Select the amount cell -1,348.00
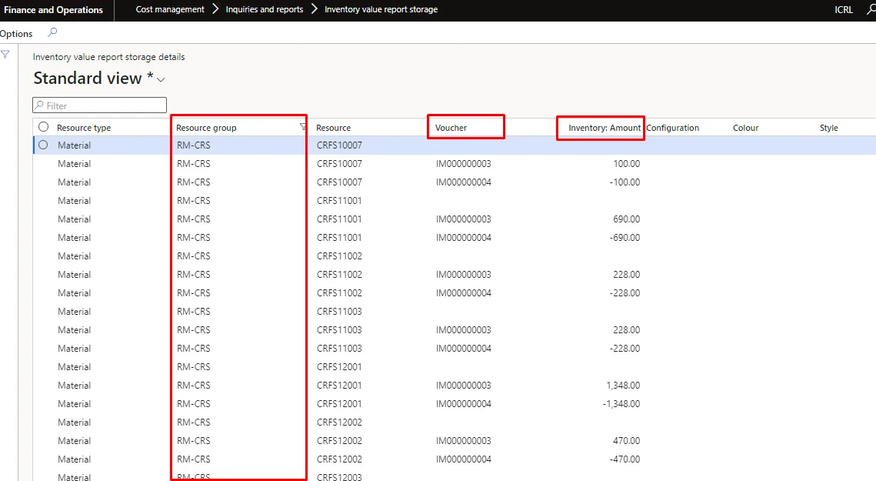This screenshot has height=481, width=876. click(x=621, y=404)
